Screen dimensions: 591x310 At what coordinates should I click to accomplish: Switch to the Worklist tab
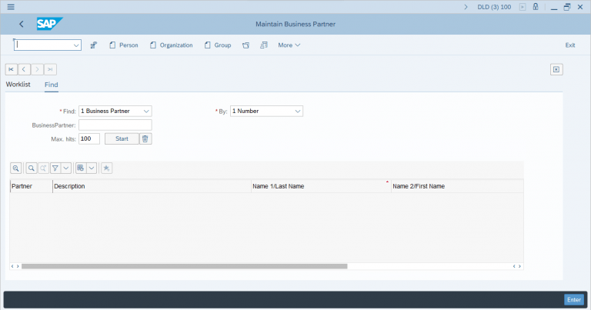[x=18, y=85]
